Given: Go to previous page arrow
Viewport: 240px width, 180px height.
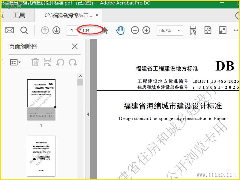Looking at the screenshot, I should click(x=45, y=30).
